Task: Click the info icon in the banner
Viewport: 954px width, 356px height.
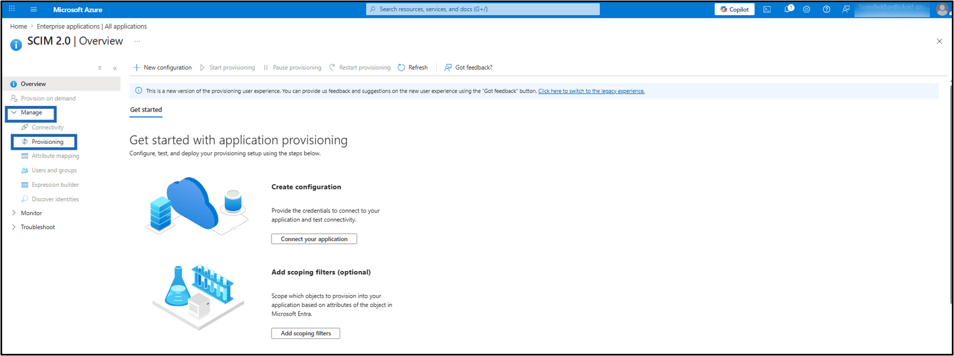Action: coord(138,91)
